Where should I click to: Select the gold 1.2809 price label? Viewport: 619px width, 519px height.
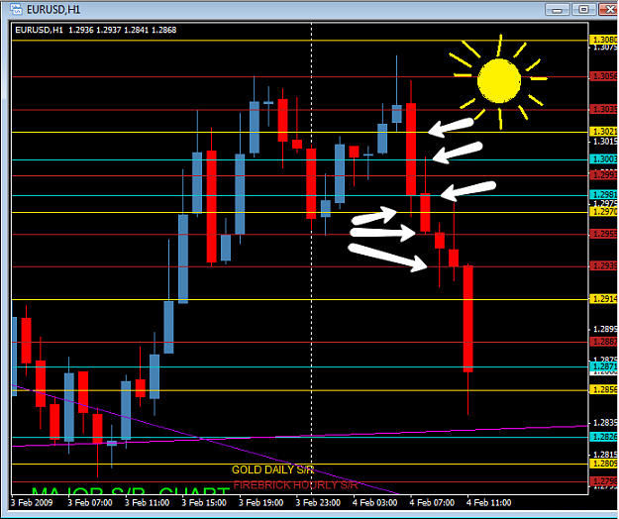[x=603, y=464]
